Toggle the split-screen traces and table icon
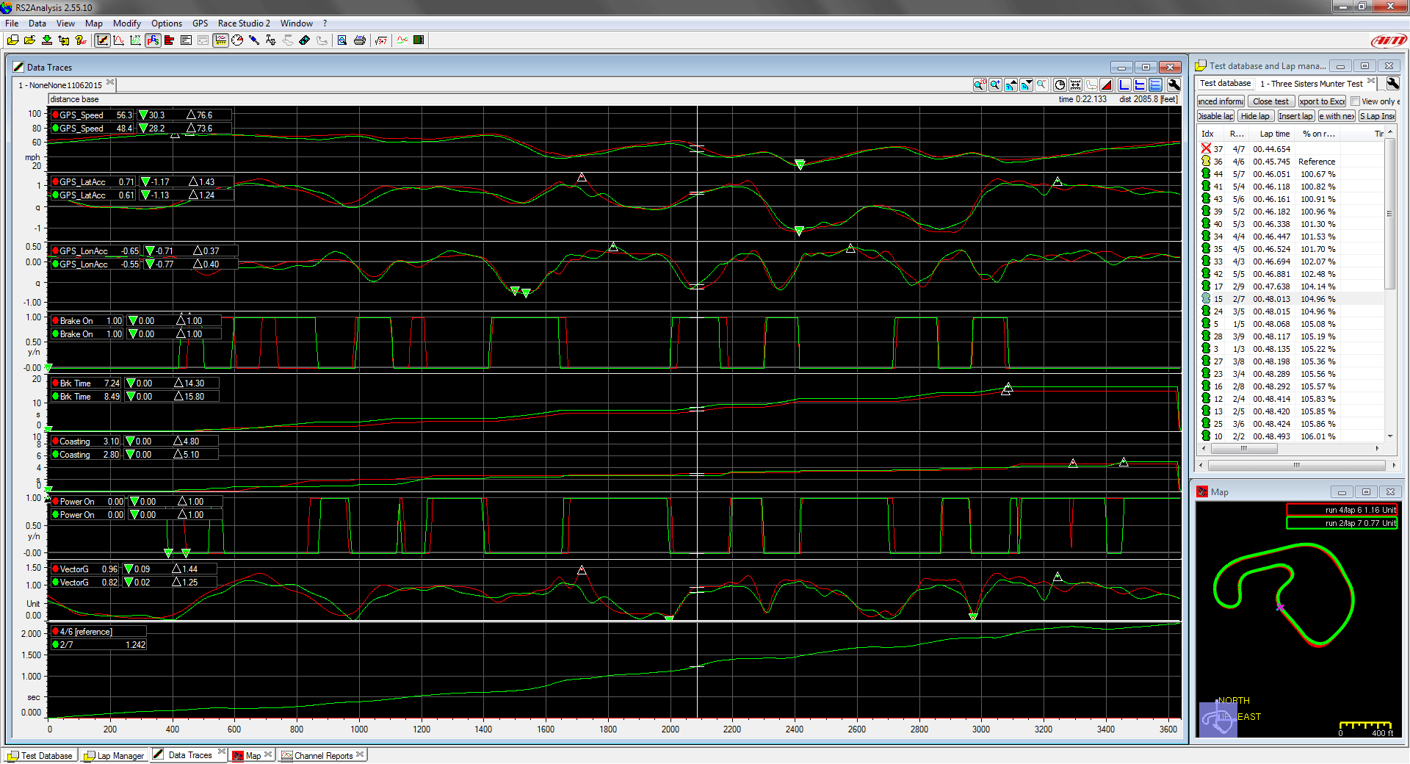Image resolution: width=1410 pixels, height=764 pixels. click(x=220, y=40)
